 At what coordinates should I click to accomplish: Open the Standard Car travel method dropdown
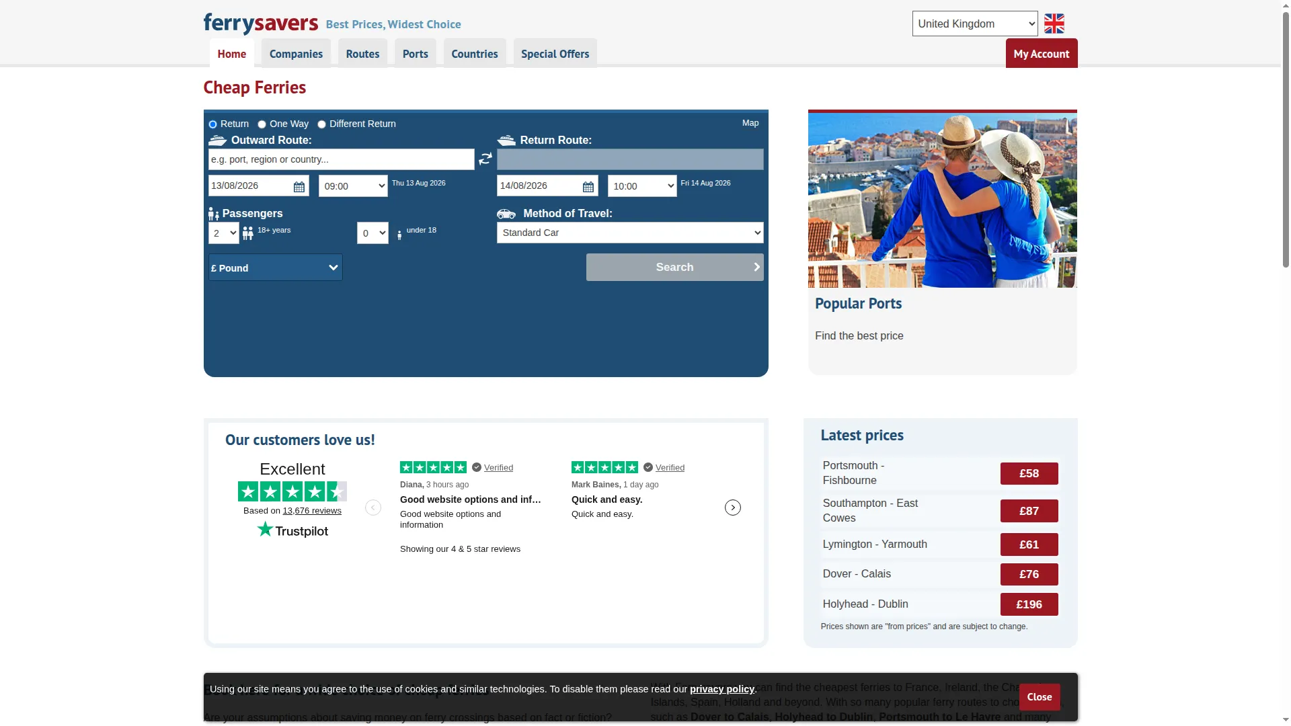click(x=630, y=233)
